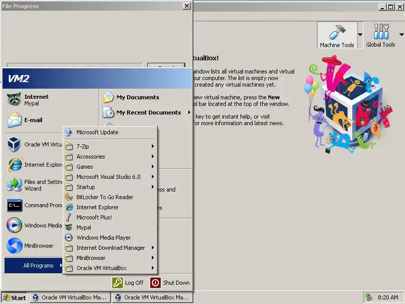Open Machine Tools dropdown arrow

360,34
